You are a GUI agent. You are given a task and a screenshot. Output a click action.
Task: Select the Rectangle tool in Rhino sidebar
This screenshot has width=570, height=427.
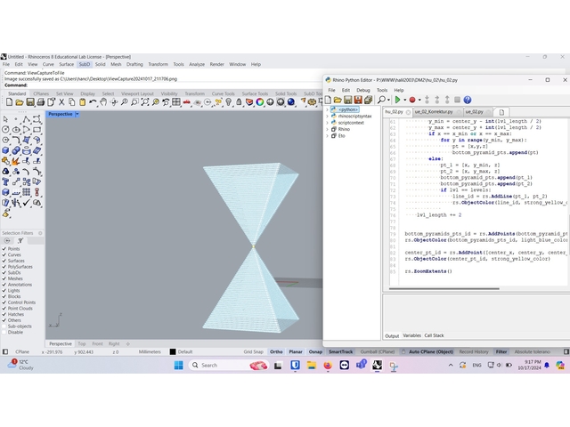37,130
